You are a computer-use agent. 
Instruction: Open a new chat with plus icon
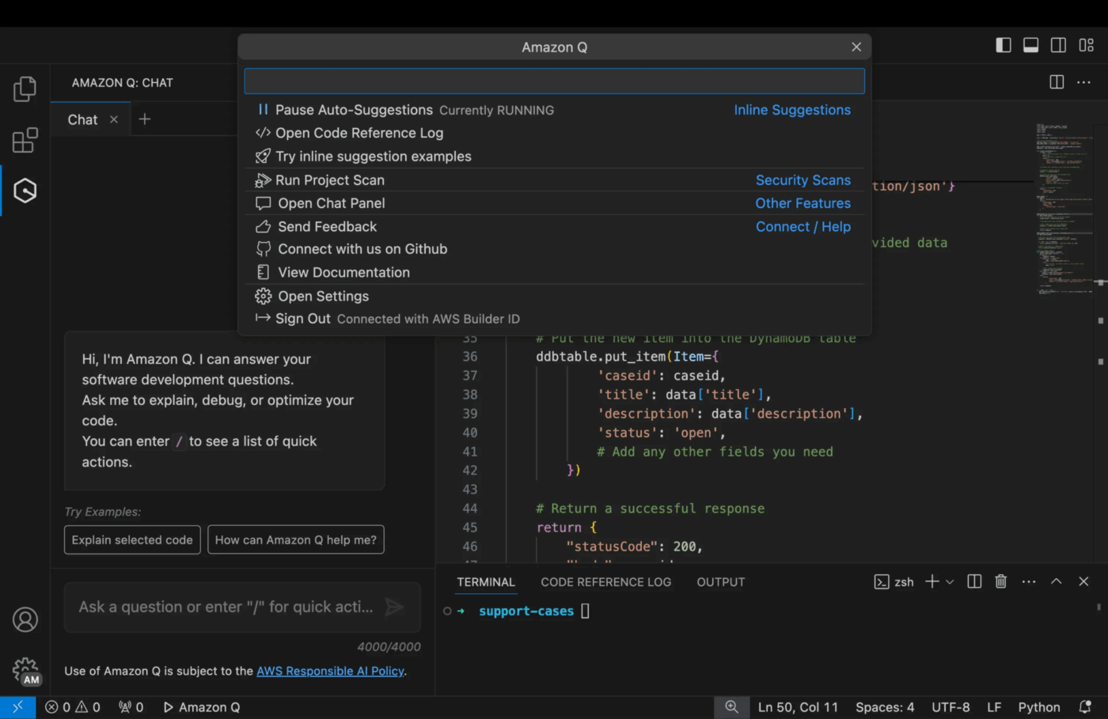[144, 119]
